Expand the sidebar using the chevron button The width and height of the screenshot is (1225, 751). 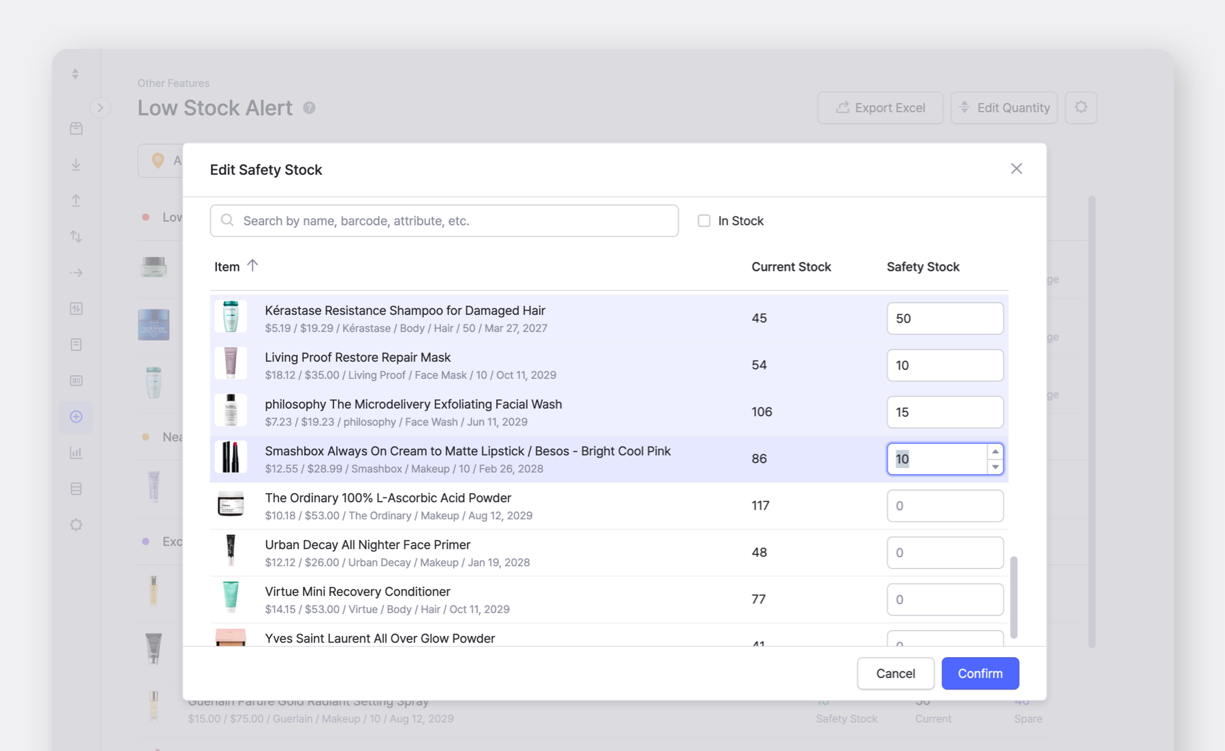101,107
